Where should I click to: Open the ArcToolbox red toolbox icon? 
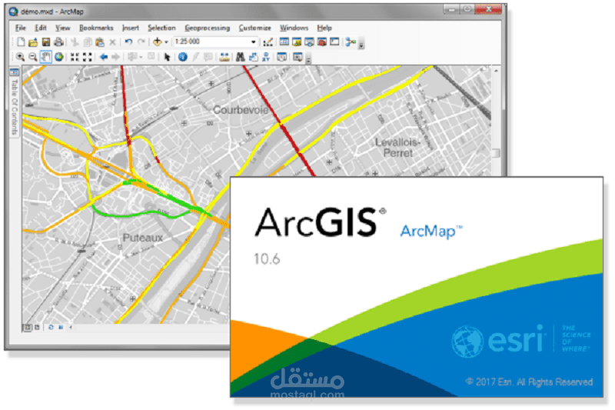click(x=321, y=42)
